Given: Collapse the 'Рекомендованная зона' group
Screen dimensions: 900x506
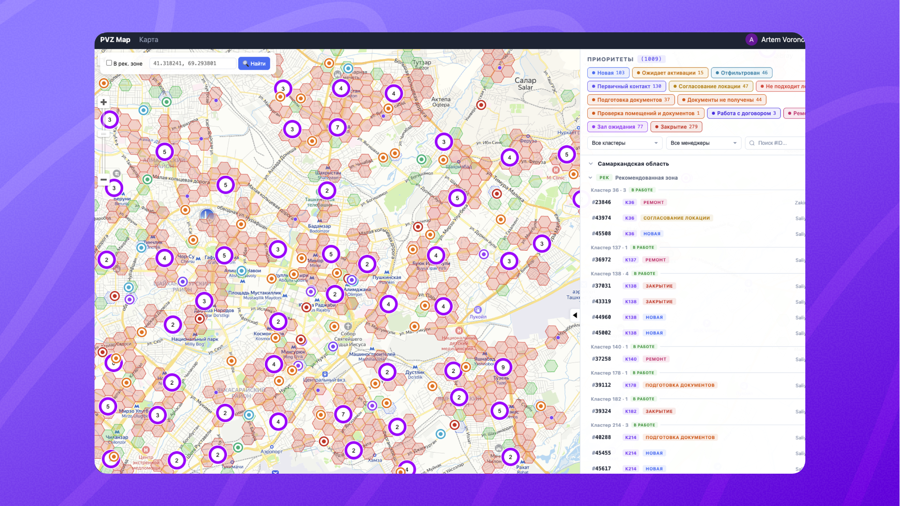Looking at the screenshot, I should click(591, 178).
